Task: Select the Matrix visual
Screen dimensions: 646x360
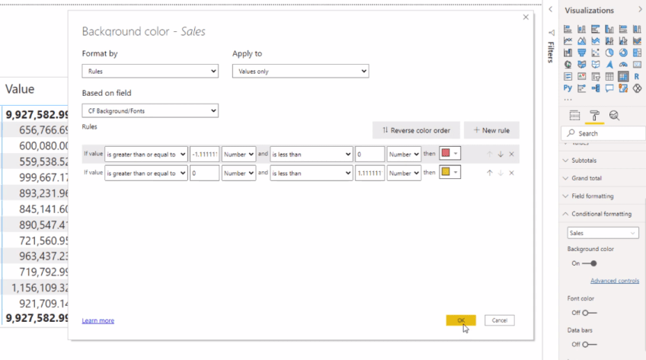Action: [623, 77]
